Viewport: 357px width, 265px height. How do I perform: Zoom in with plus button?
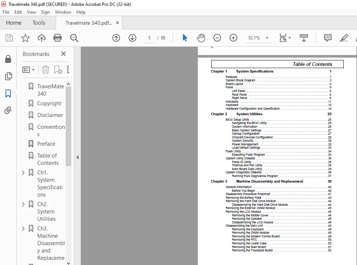point(233,38)
